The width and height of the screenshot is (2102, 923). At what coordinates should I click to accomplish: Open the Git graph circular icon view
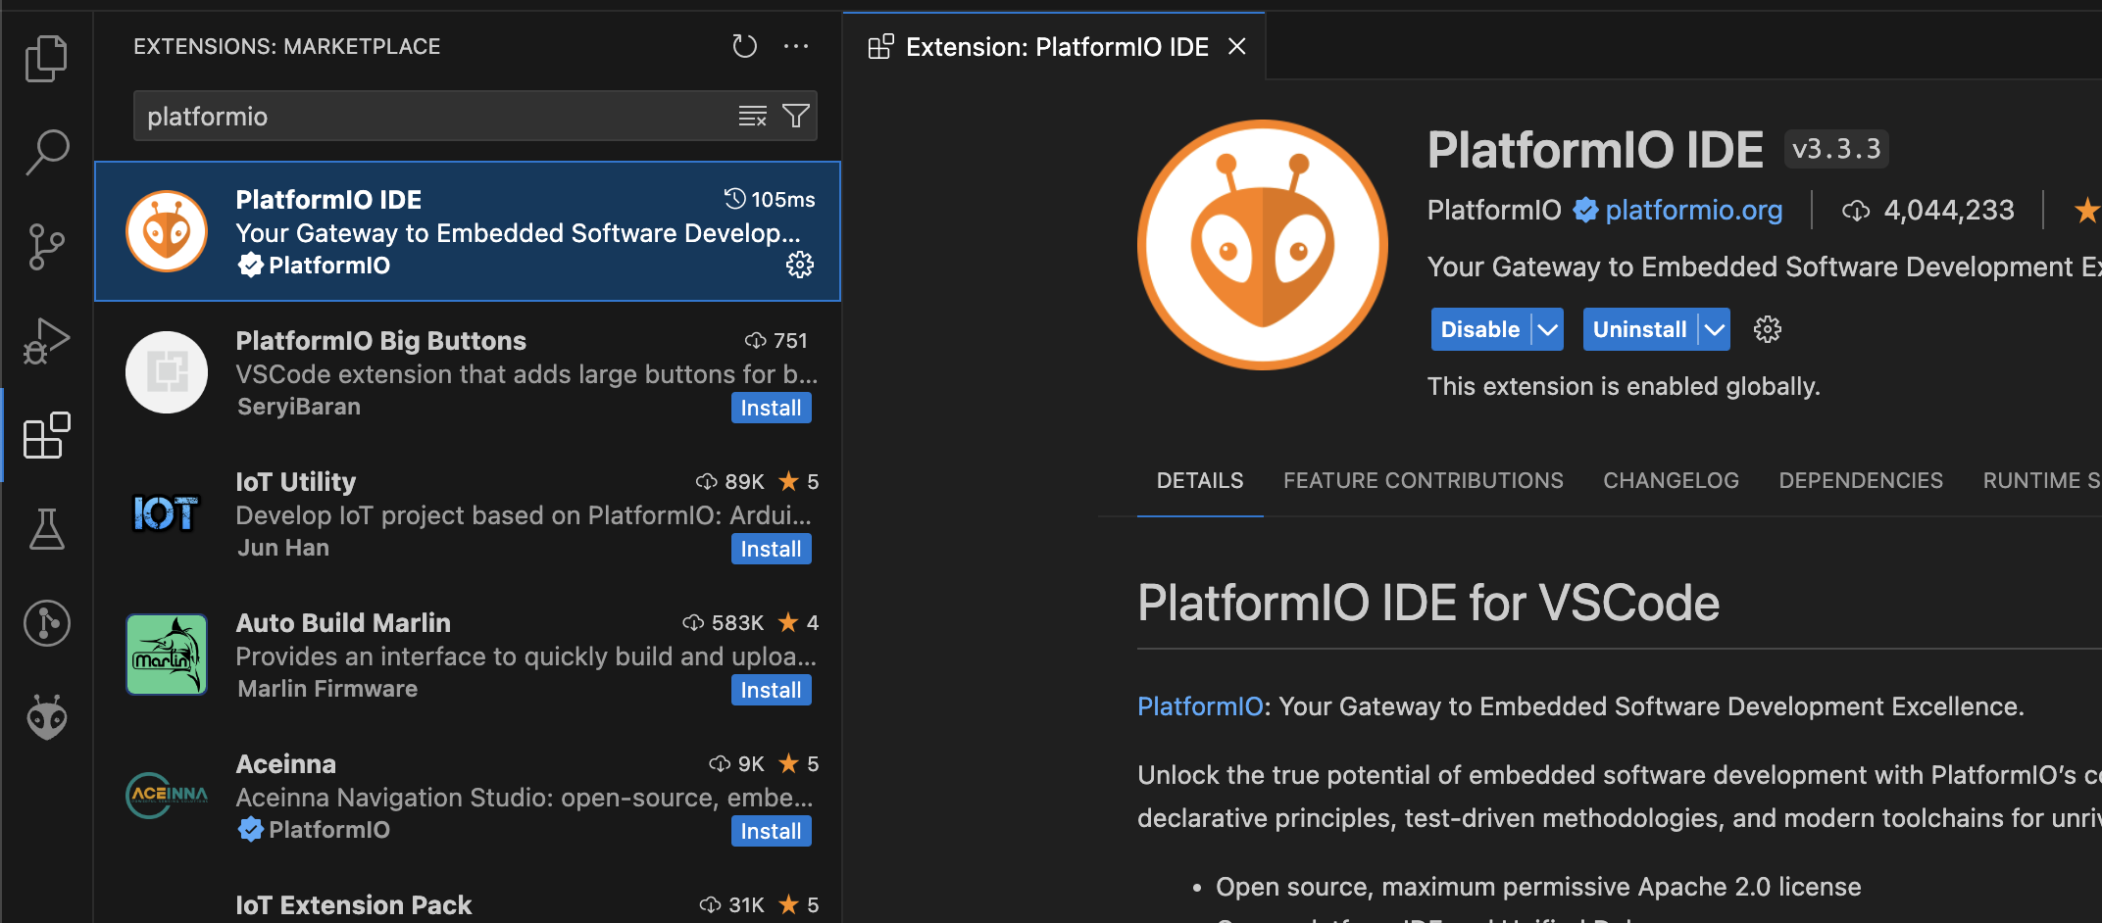point(46,623)
